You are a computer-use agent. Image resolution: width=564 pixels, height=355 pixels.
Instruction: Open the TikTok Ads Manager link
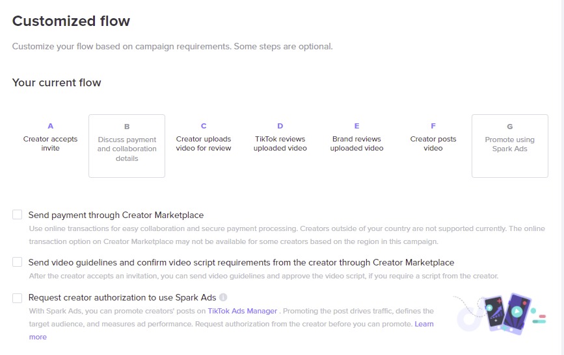[243, 311]
